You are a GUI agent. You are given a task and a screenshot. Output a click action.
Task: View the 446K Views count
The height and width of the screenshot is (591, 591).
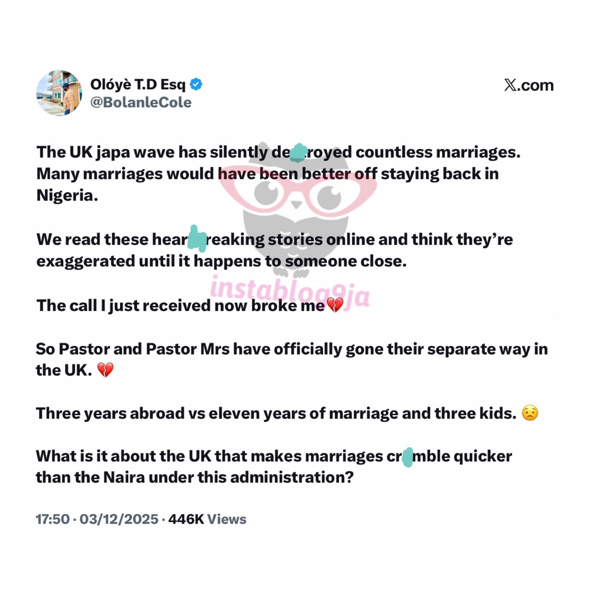click(x=207, y=519)
